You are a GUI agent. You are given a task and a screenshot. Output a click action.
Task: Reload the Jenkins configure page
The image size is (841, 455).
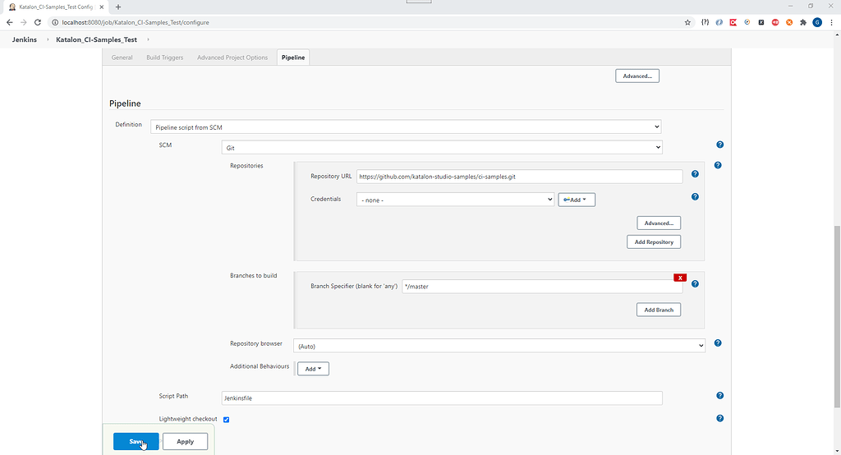[38, 22]
